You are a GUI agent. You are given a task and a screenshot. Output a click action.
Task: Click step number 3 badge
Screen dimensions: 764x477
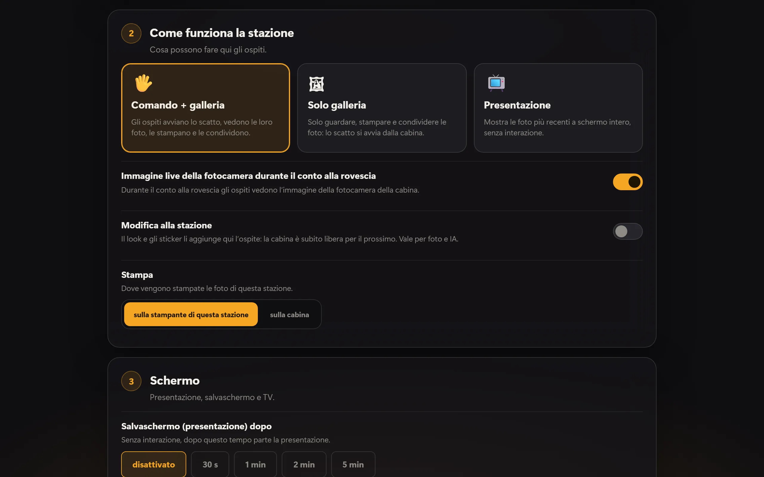pos(131,381)
